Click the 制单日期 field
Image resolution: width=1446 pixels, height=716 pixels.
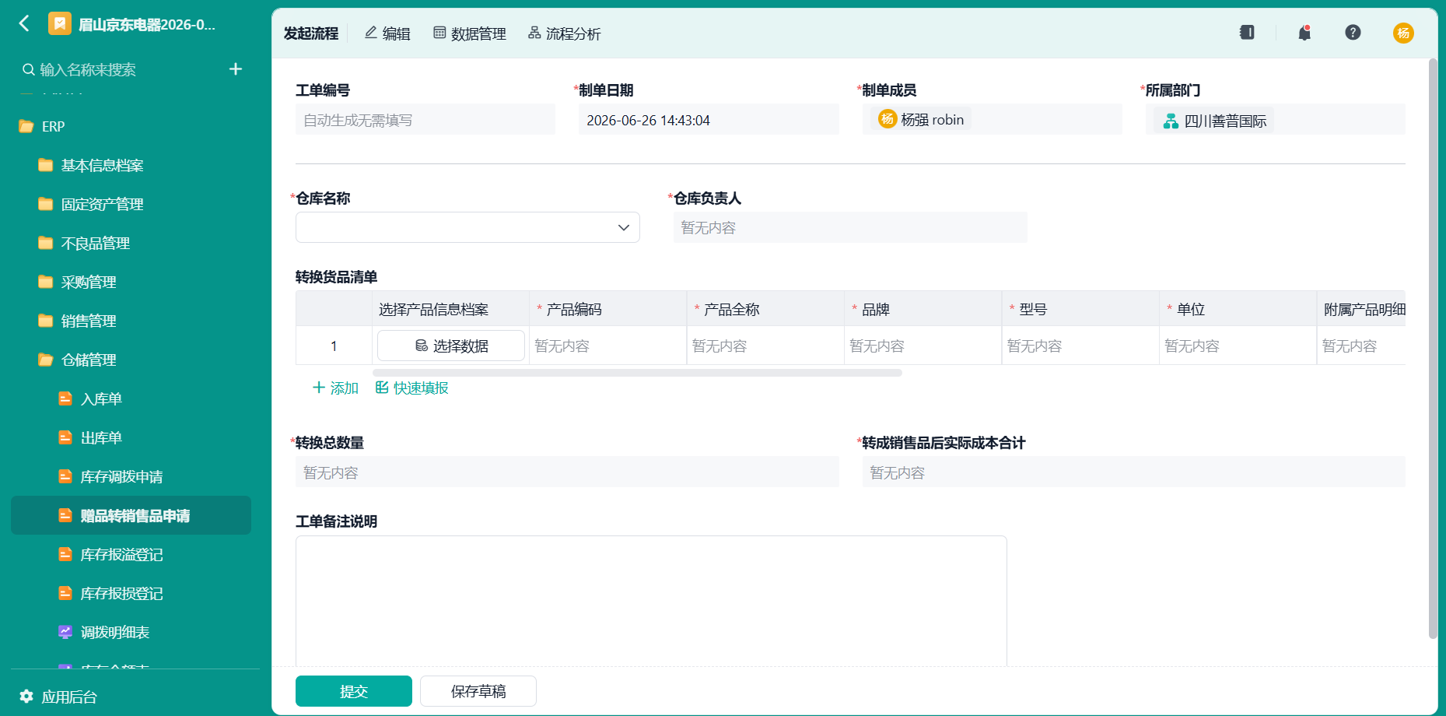click(709, 120)
